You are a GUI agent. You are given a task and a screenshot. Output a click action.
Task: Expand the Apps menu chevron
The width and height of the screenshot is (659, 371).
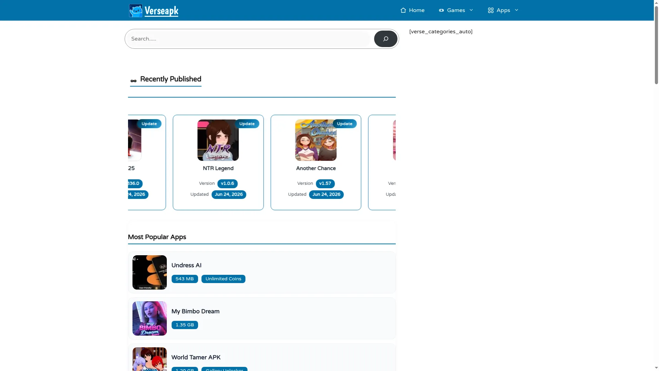pos(517,10)
